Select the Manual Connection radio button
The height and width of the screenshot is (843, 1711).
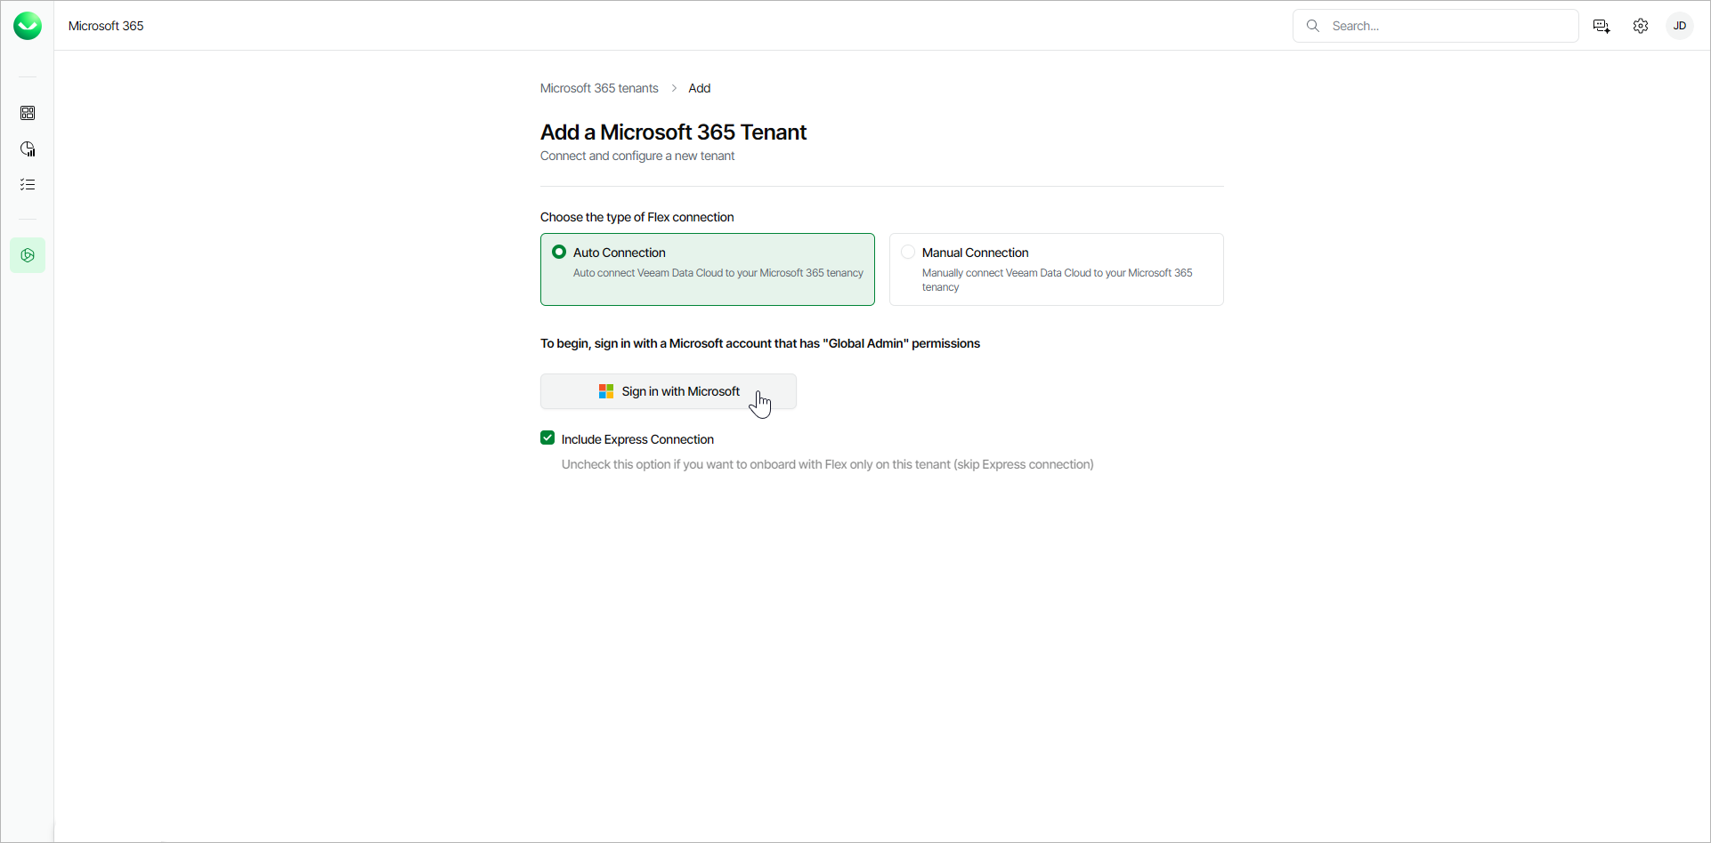click(x=908, y=253)
